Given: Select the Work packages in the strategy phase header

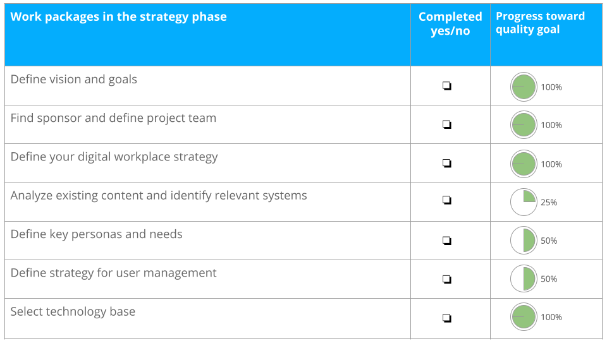Looking at the screenshot, I should tap(118, 17).
